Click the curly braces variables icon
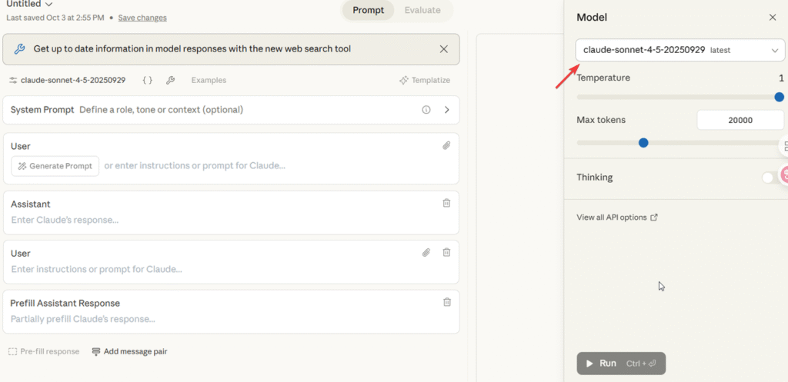This screenshot has width=788, height=382. pyautogui.click(x=147, y=80)
